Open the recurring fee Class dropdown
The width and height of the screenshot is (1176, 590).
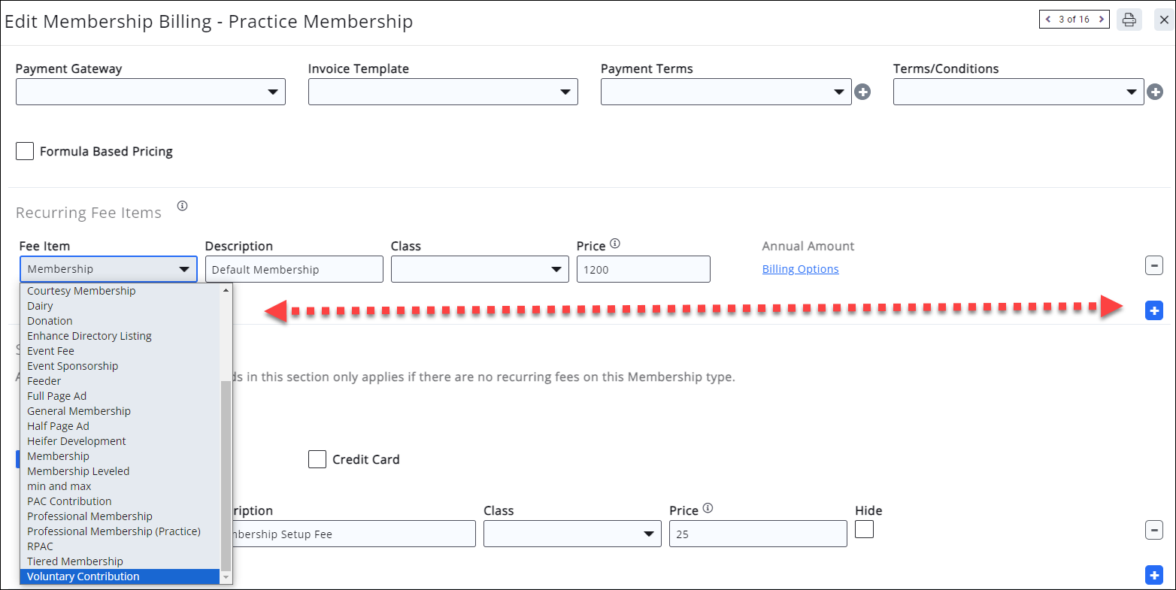[479, 269]
